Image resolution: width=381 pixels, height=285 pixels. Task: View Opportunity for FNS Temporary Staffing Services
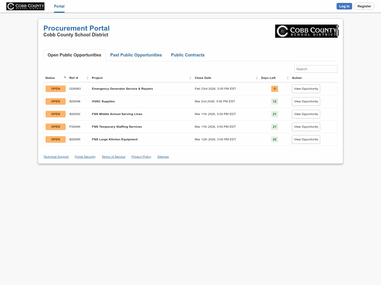306,127
